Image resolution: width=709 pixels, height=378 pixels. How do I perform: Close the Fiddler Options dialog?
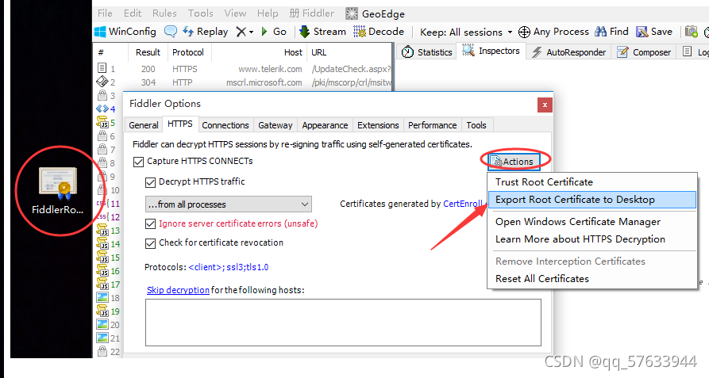545,105
